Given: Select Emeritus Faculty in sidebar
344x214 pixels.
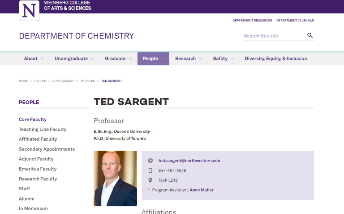Looking at the screenshot, I should pos(38,169).
